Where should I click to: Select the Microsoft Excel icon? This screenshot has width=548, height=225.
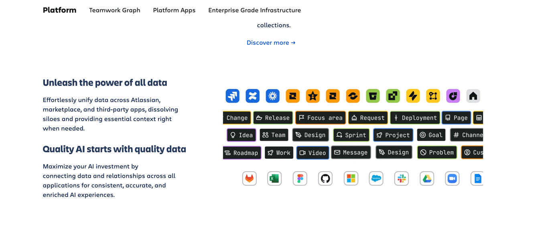pyautogui.click(x=275, y=178)
